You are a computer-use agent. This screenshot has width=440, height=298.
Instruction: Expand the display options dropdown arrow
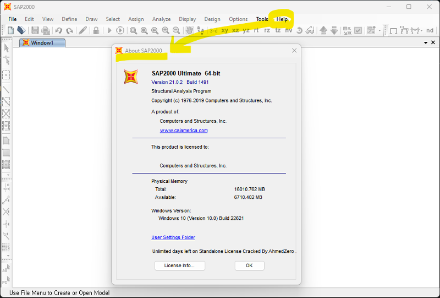(x=380, y=30)
